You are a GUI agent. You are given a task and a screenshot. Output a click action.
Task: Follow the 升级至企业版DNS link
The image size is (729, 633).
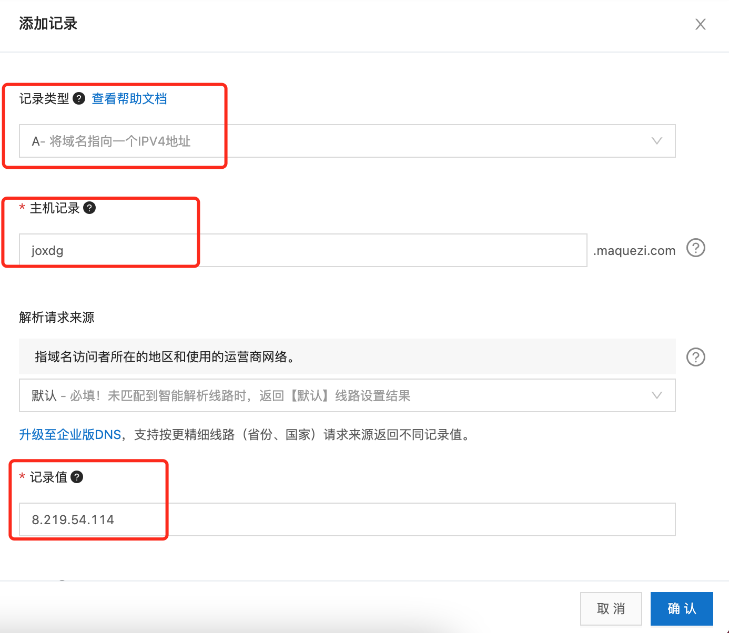coord(70,435)
